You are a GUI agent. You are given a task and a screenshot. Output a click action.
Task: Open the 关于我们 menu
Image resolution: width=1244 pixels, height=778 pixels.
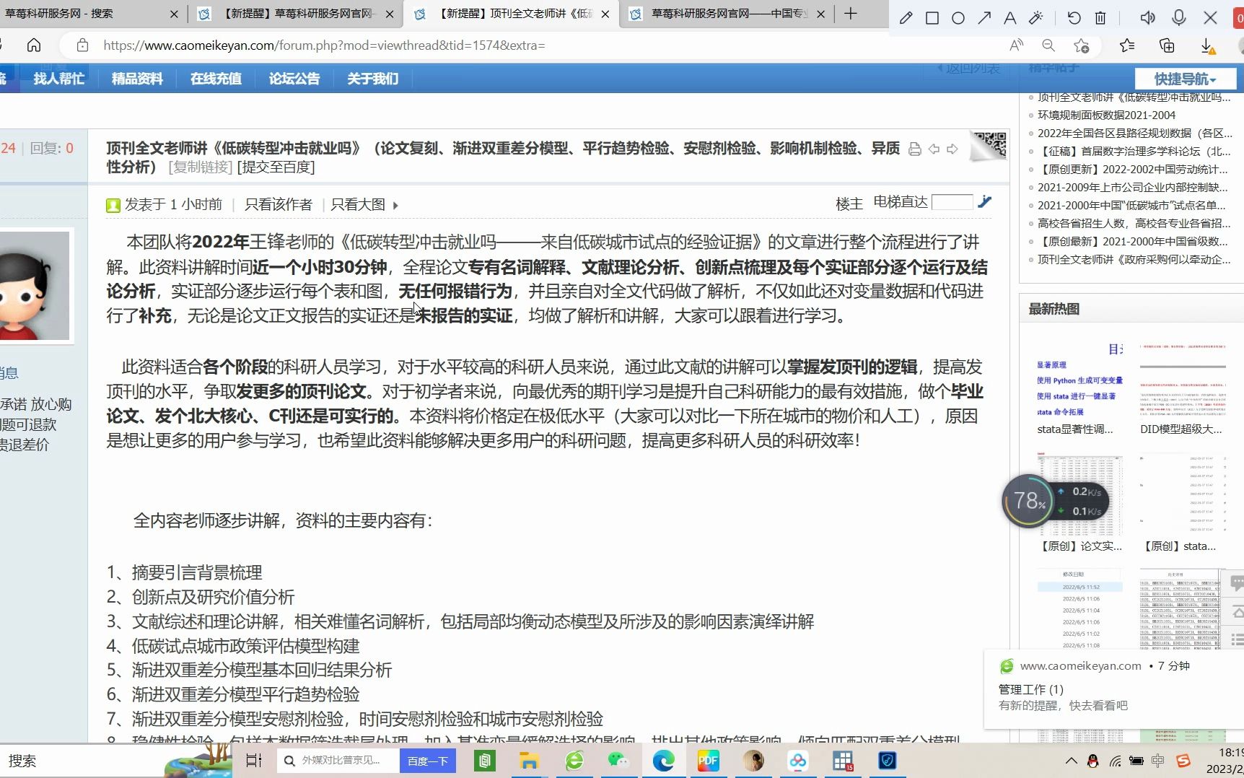tap(372, 79)
